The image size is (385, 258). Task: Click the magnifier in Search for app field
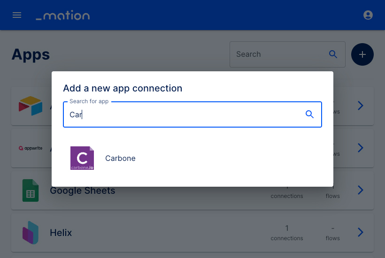pyautogui.click(x=309, y=114)
